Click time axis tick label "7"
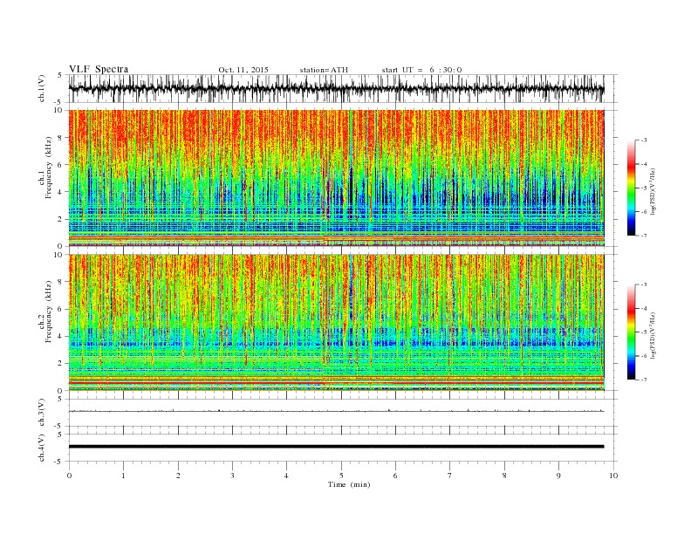The width and height of the screenshot is (691, 534). [x=450, y=476]
